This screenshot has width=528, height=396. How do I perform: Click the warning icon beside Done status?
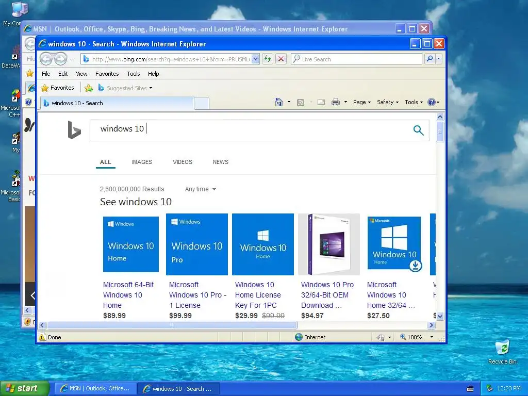pos(42,337)
